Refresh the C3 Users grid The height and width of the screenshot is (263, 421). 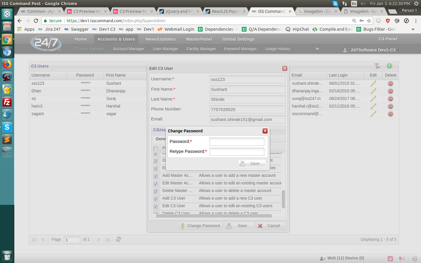pos(118,239)
